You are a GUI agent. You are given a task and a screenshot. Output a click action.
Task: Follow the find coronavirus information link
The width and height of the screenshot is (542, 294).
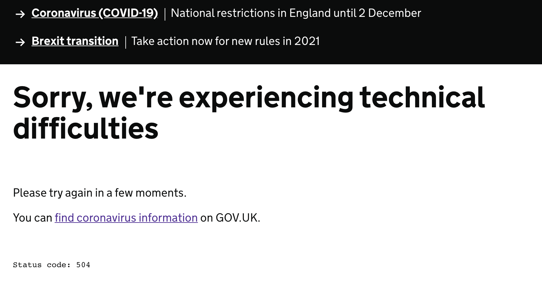126,218
